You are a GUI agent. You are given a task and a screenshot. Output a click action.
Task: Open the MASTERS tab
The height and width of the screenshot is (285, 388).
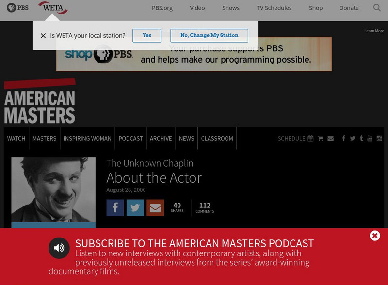[x=44, y=138]
